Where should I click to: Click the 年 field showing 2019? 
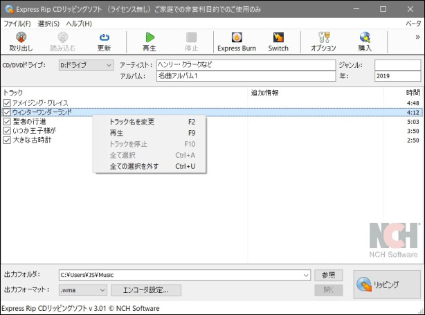click(397, 76)
